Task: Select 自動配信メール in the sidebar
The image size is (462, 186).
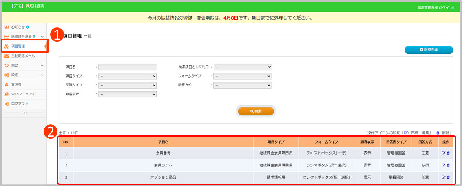Action: coord(23,56)
